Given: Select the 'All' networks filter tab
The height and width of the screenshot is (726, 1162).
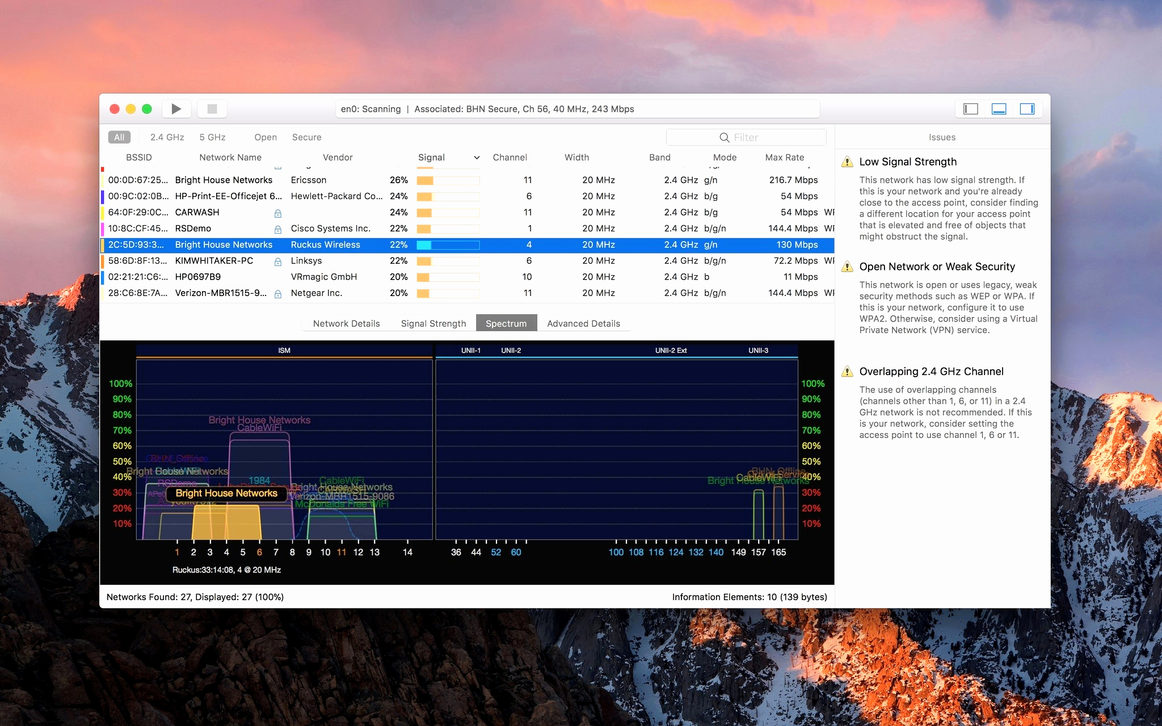Looking at the screenshot, I should click(119, 136).
